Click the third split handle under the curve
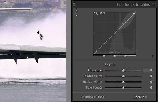 tap(125, 56)
